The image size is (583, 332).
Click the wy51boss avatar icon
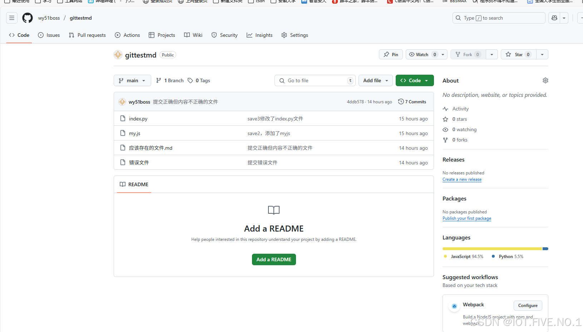click(x=122, y=102)
